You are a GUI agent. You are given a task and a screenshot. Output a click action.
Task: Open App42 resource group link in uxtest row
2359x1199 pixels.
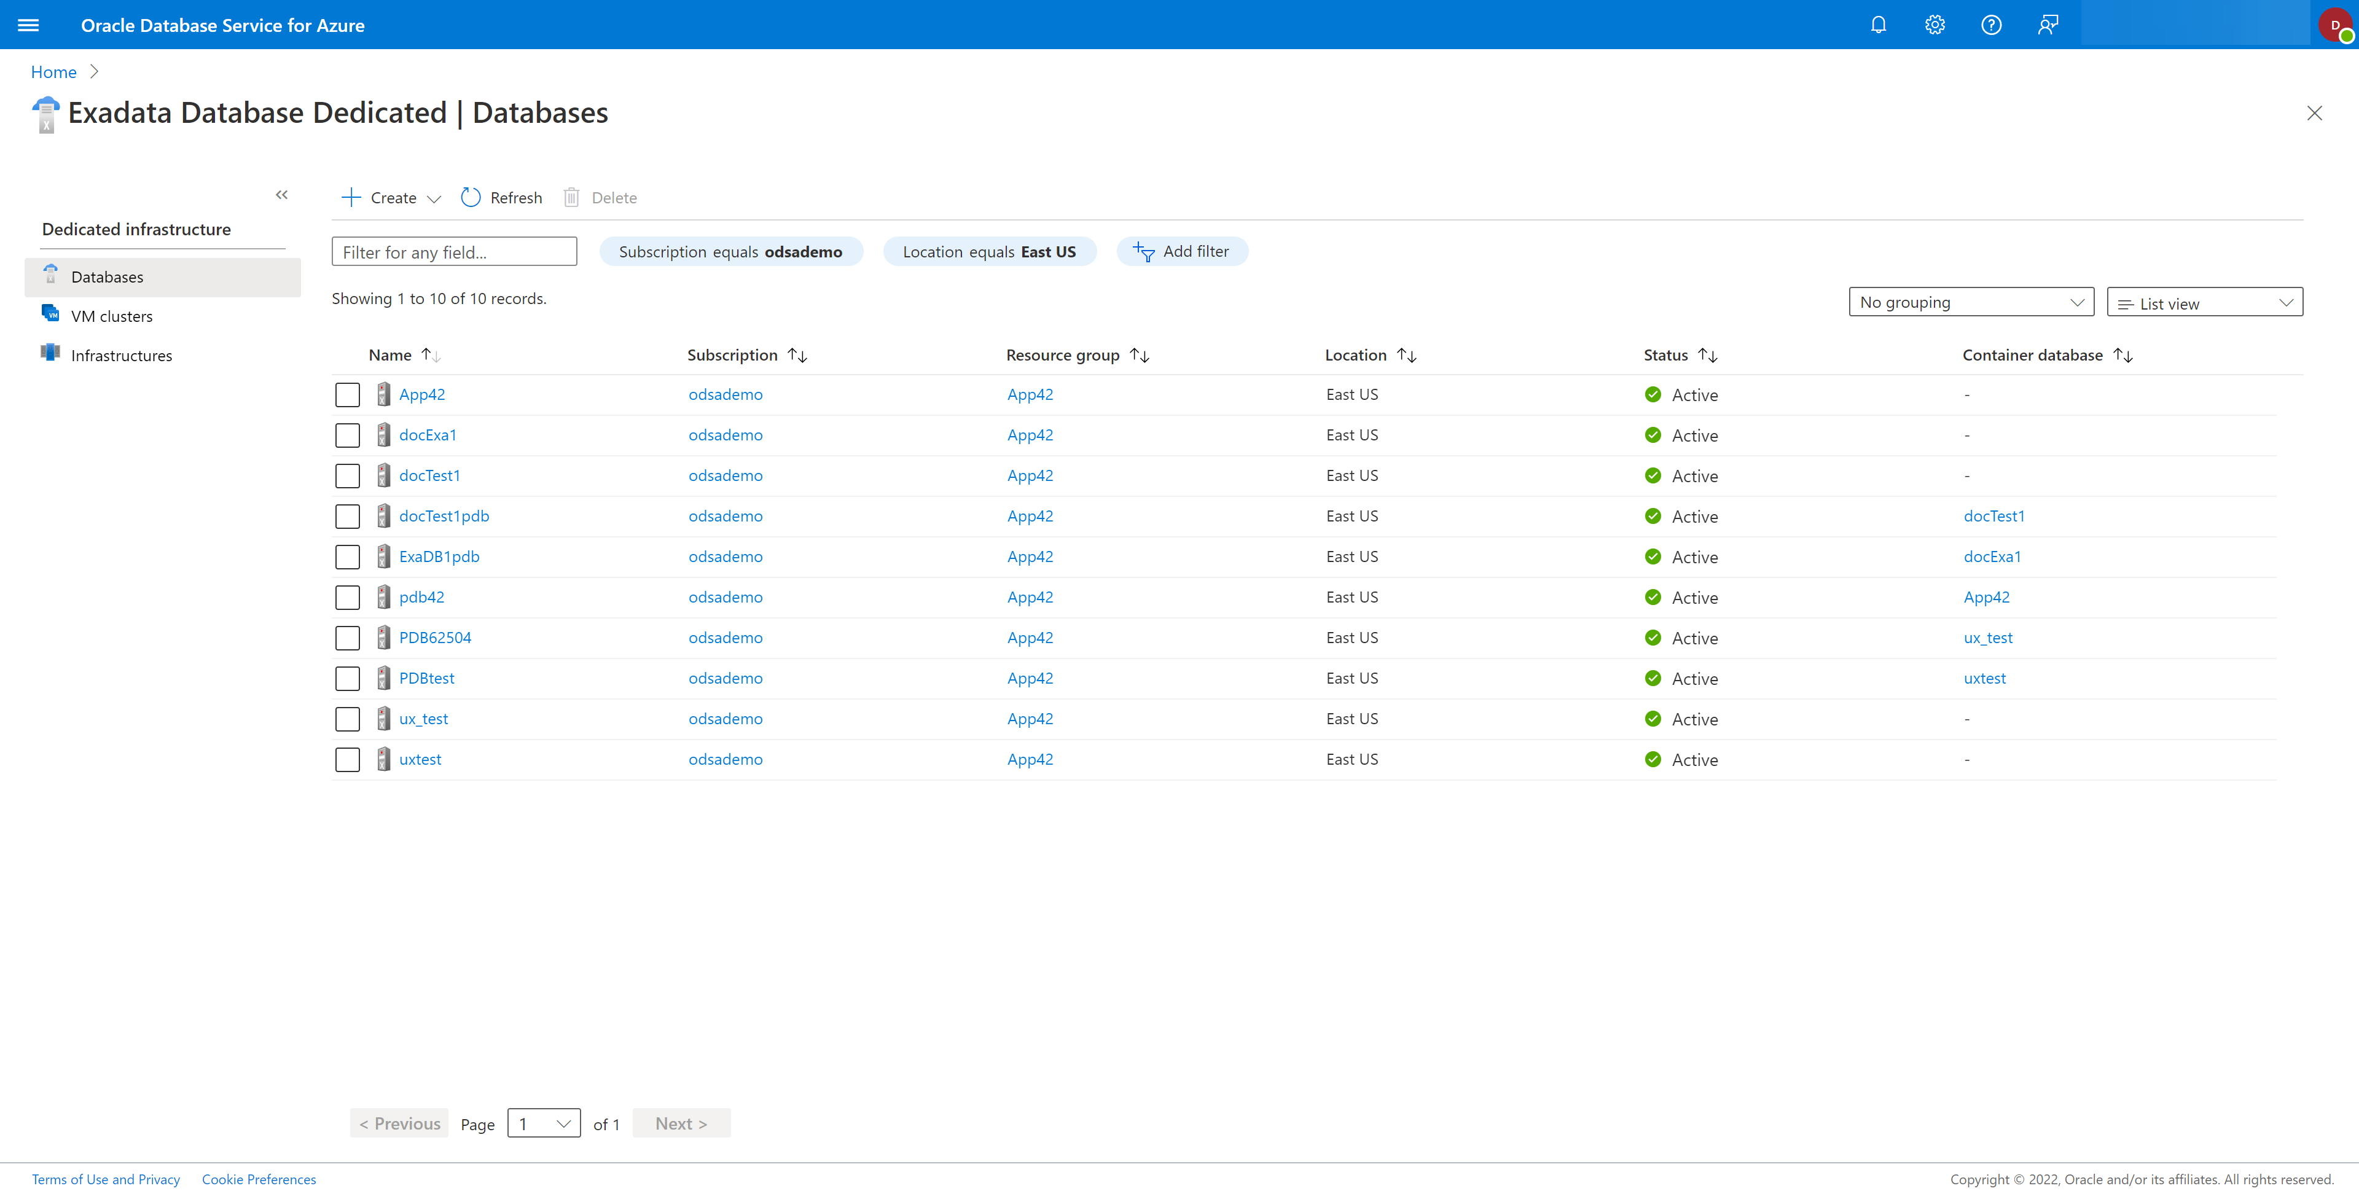[x=1030, y=759]
